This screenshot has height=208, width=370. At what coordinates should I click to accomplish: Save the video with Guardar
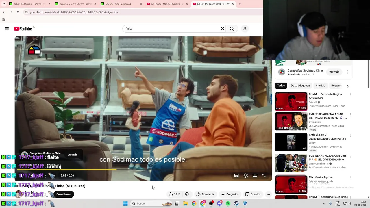tap(253, 194)
